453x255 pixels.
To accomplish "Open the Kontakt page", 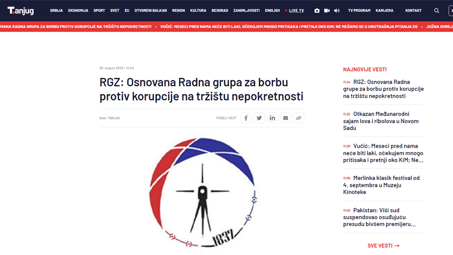I will [x=413, y=10].
